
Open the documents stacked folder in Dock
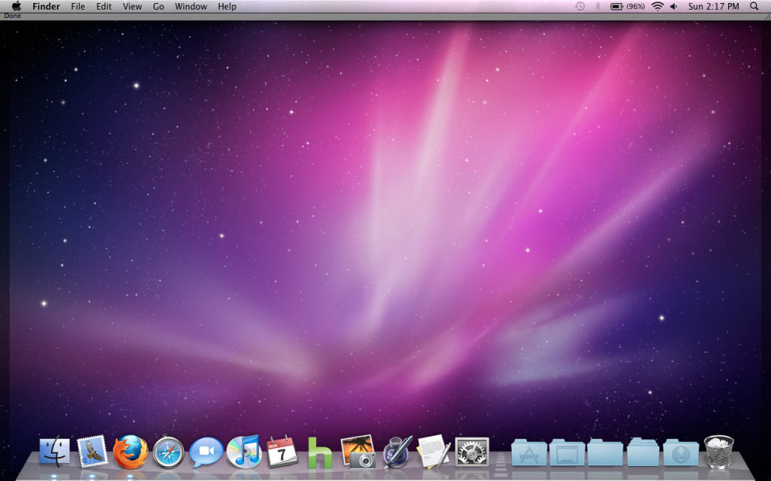coord(643,452)
